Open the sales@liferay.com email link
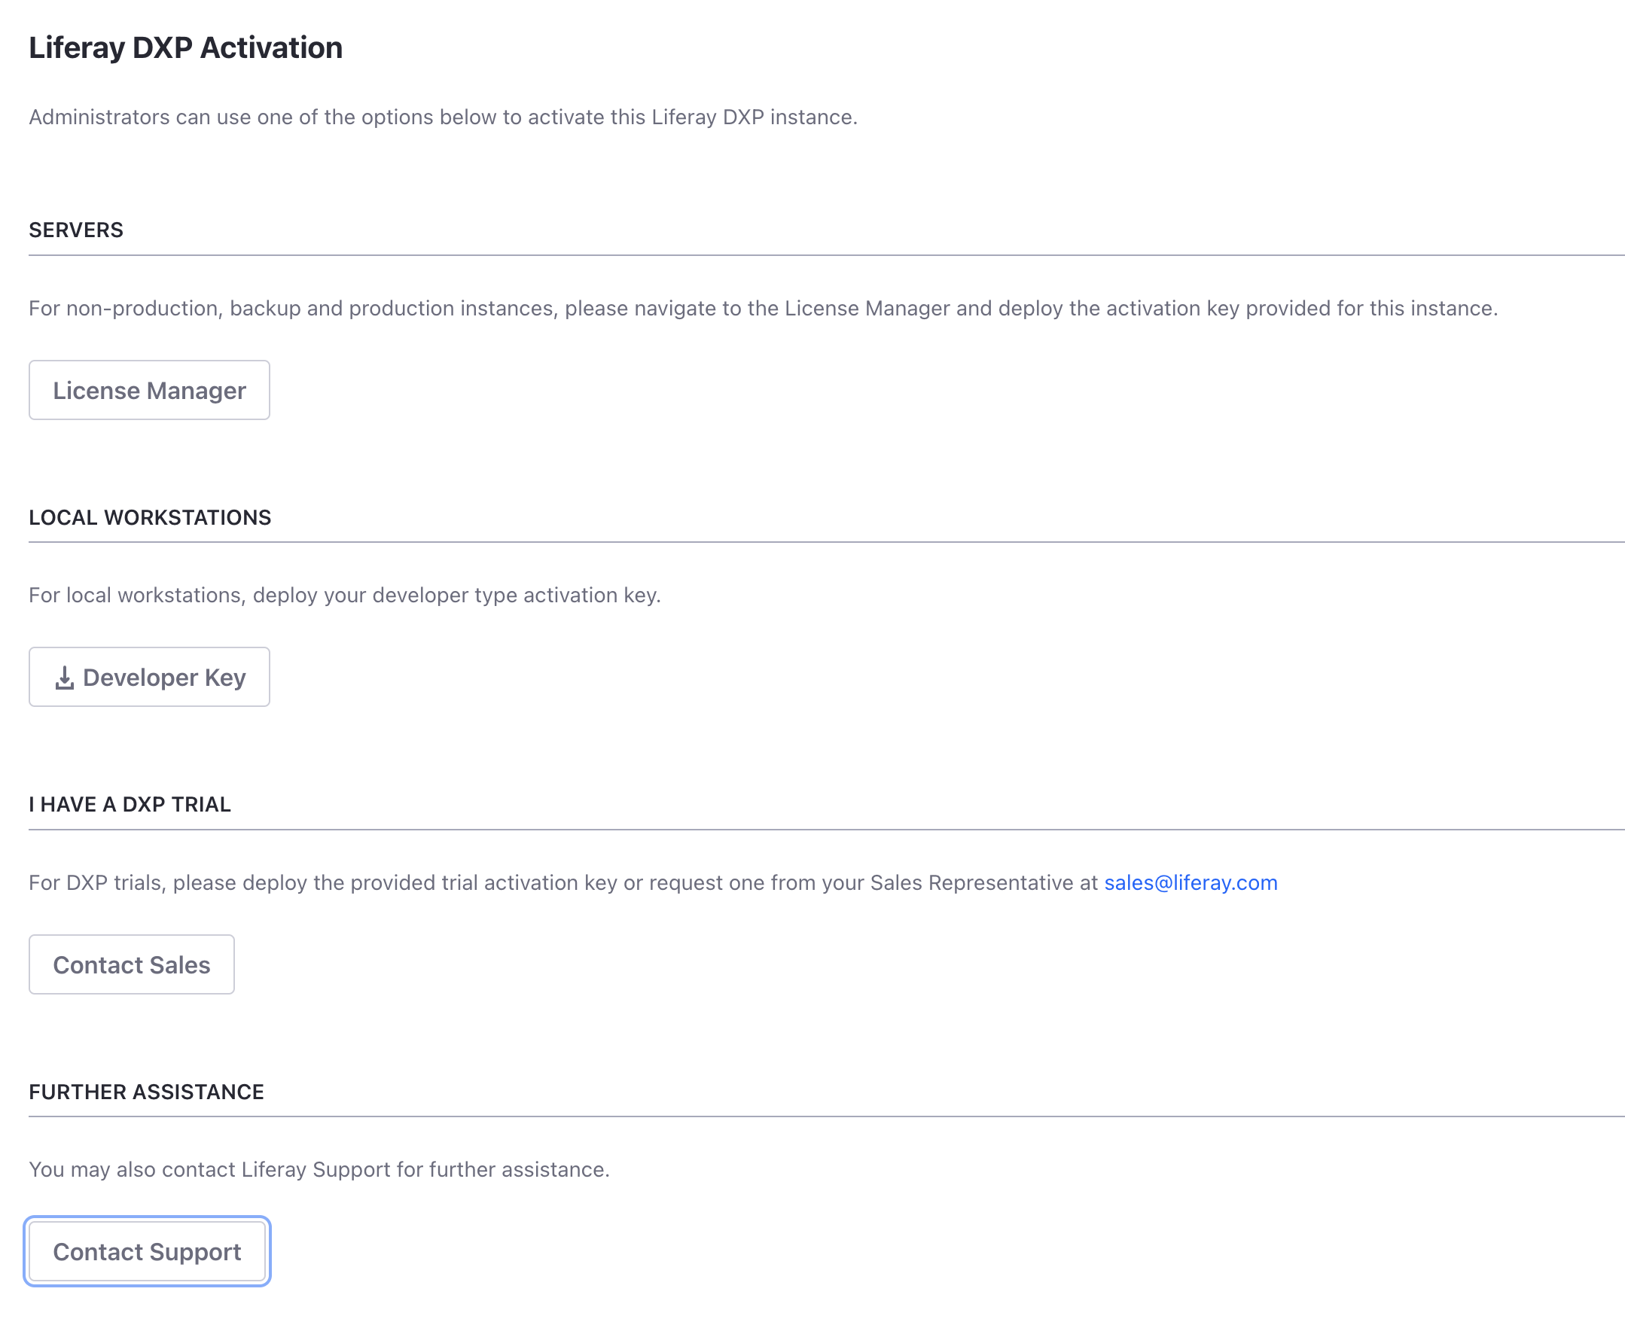Viewport: 1625px width, 1319px height. pos(1191,882)
